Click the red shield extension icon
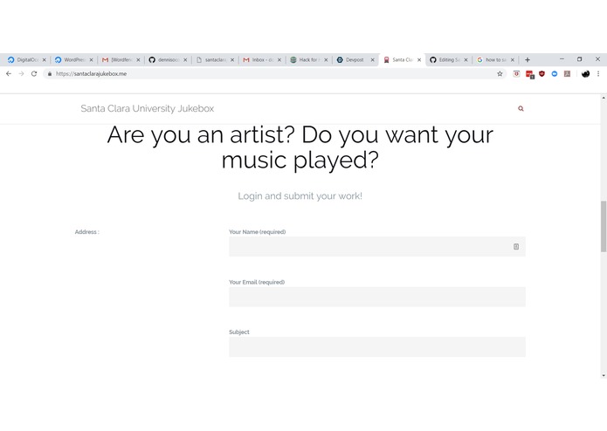This screenshot has width=607, height=431. point(541,73)
